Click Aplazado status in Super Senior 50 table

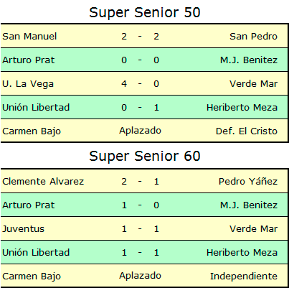(141, 131)
